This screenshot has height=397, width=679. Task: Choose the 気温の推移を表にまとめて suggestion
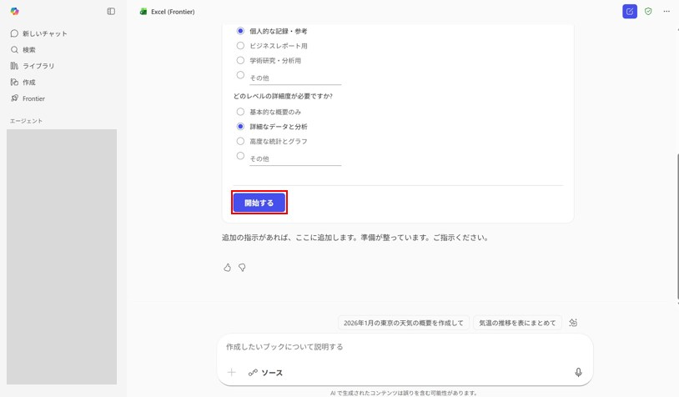click(517, 323)
